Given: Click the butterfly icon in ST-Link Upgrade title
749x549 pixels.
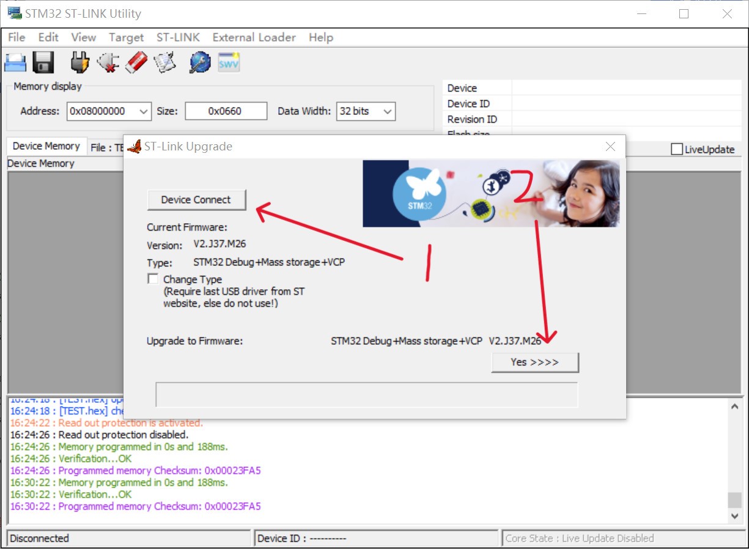Looking at the screenshot, I should tap(135, 146).
